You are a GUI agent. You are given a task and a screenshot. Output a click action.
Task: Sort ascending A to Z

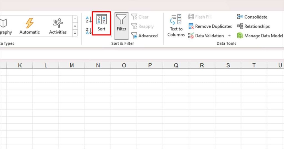[89, 20]
